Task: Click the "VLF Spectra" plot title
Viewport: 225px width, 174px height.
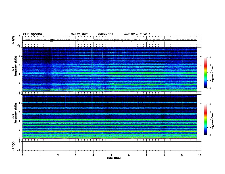Action: [32, 34]
